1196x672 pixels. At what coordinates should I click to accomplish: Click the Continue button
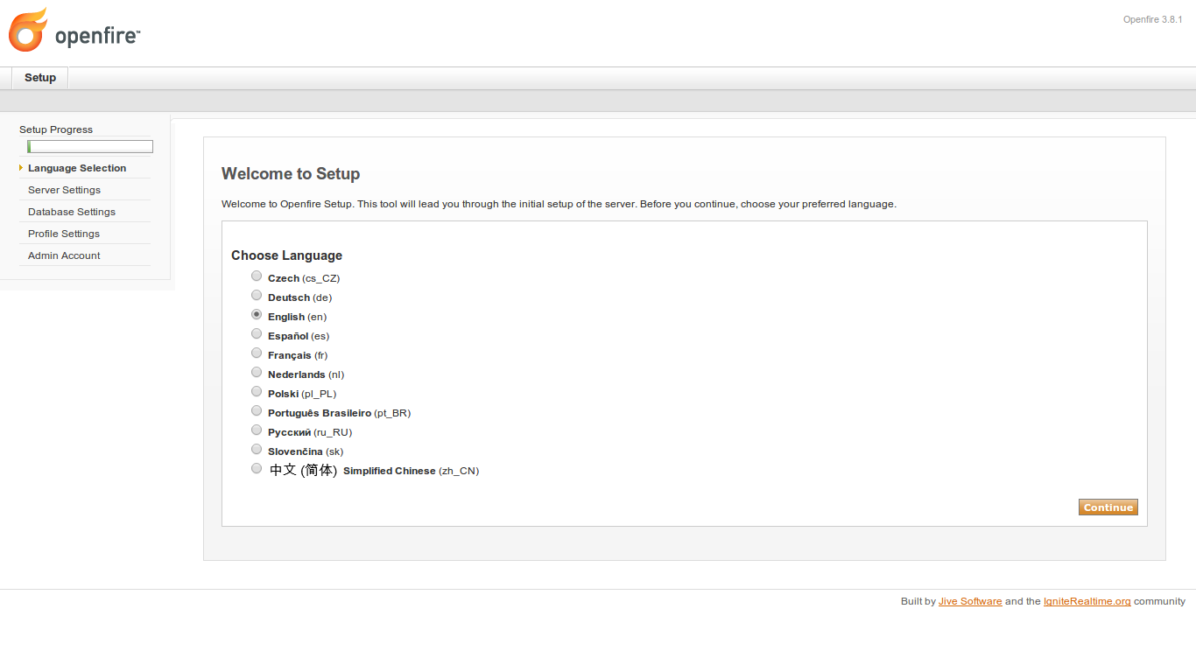[x=1108, y=507]
